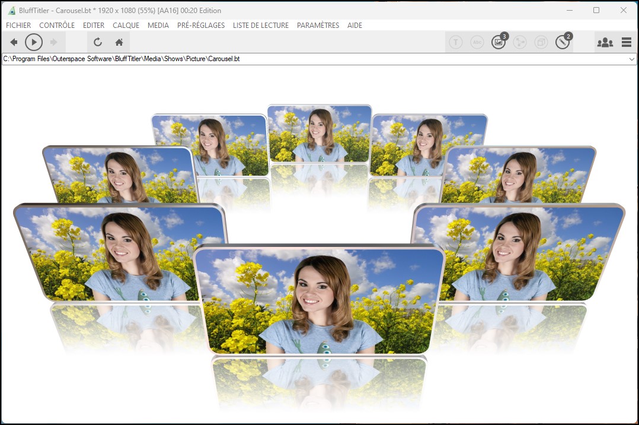Screen dimensions: 639x425
Task: Open the hamburger menu icon
Action: pos(627,42)
